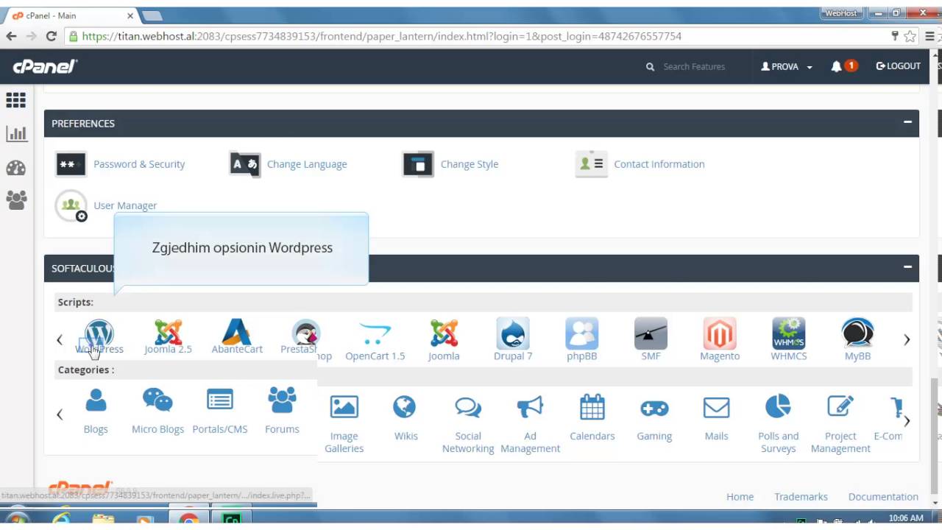Open the Mails category icon

pos(716,407)
